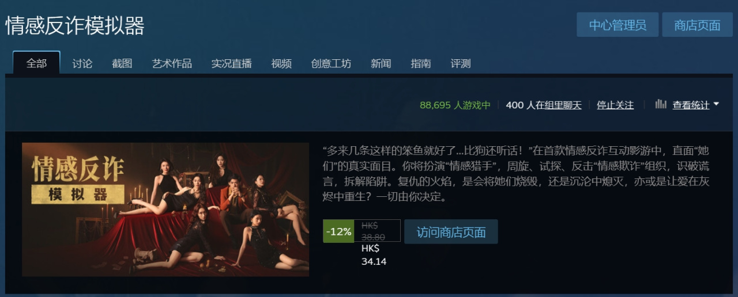Click the 访问商店页面 button
Viewport: 738px width, 297px height.
click(x=451, y=232)
